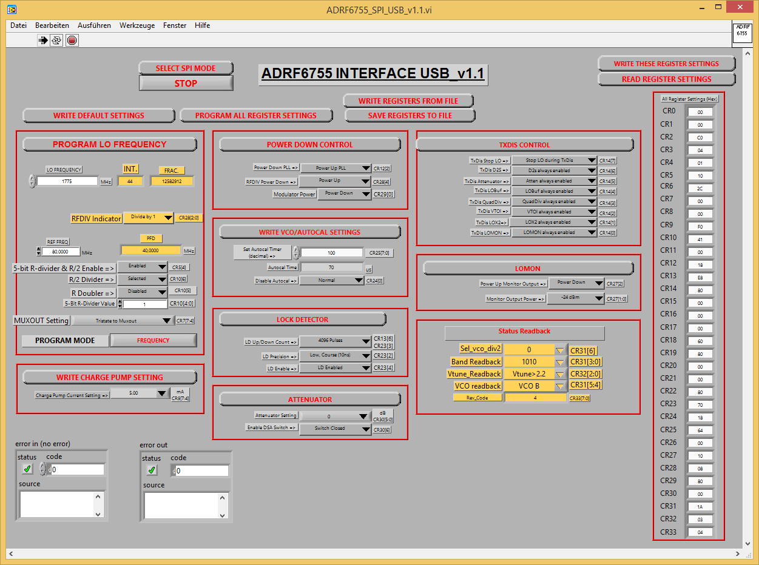This screenshot has width=759, height=565.
Task: Open the LD Enable dropdown
Action: click(x=336, y=368)
